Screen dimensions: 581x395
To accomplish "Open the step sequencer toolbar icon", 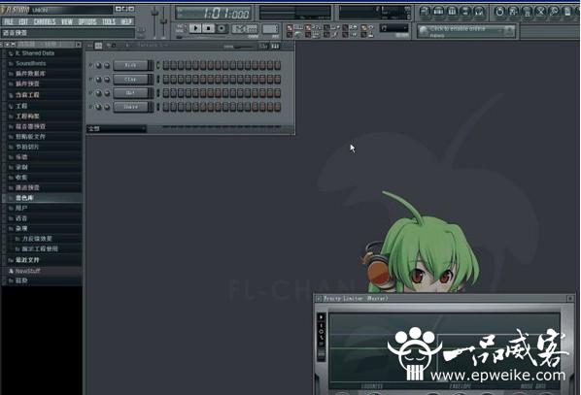I will point(438,12).
